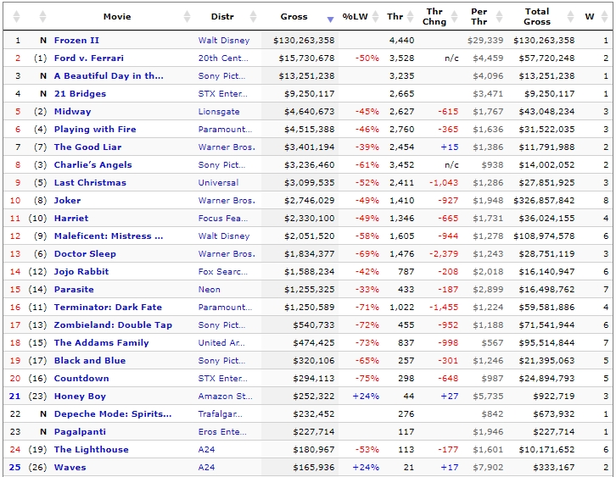Open the Countdown movie link

[81, 378]
